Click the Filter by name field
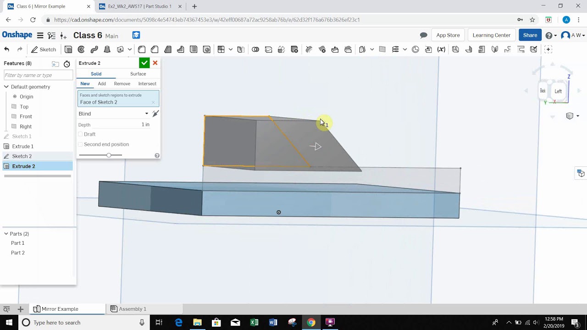 tap(38, 75)
